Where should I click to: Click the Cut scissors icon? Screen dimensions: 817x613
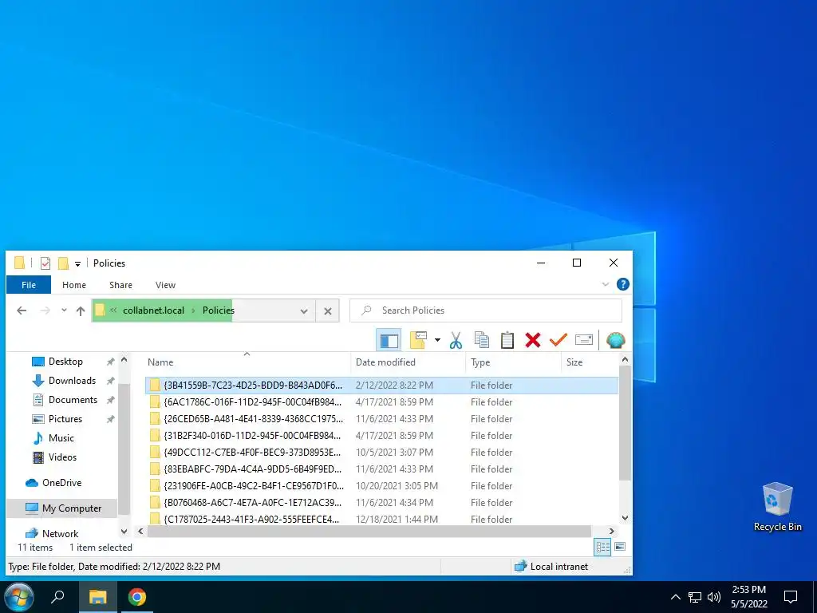point(456,340)
